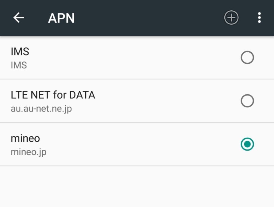
Task: Click the divider line below mineo row
Action: 137,166
